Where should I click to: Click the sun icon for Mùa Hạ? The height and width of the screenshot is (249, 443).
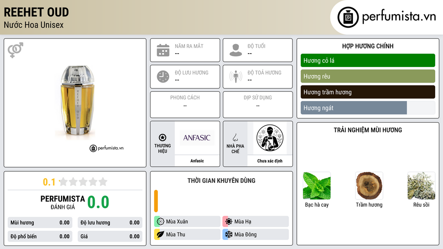pyautogui.click(x=229, y=222)
